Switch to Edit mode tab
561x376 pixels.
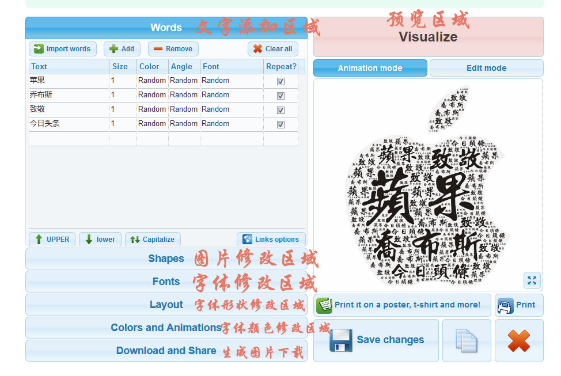click(x=487, y=68)
